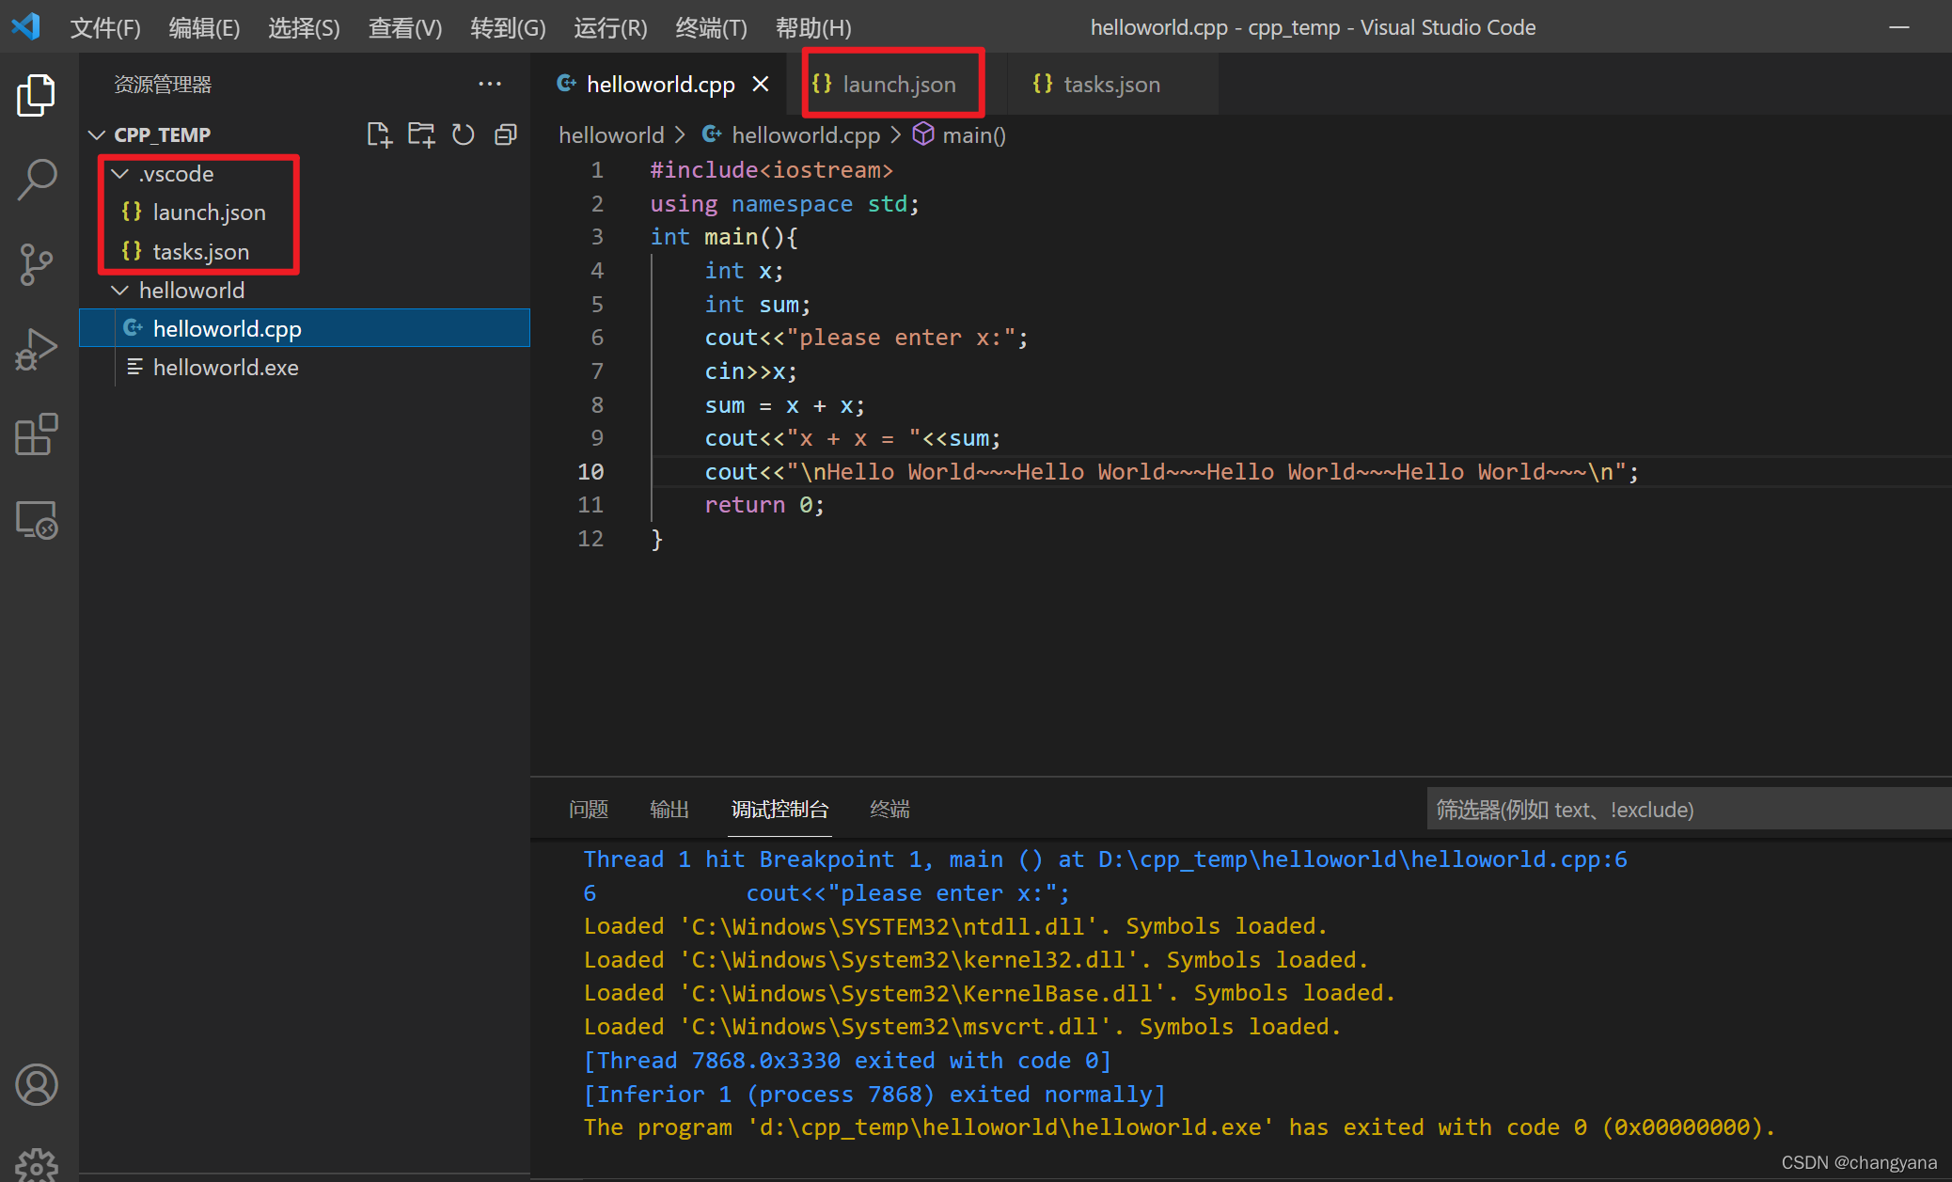Click 'Thread 1 hit Breakpoint 1' console line
The height and width of the screenshot is (1182, 1952).
point(1105,859)
